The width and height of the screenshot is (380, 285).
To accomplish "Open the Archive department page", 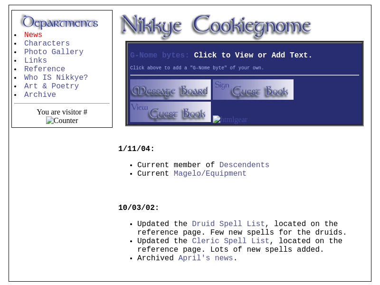I will (40, 95).
